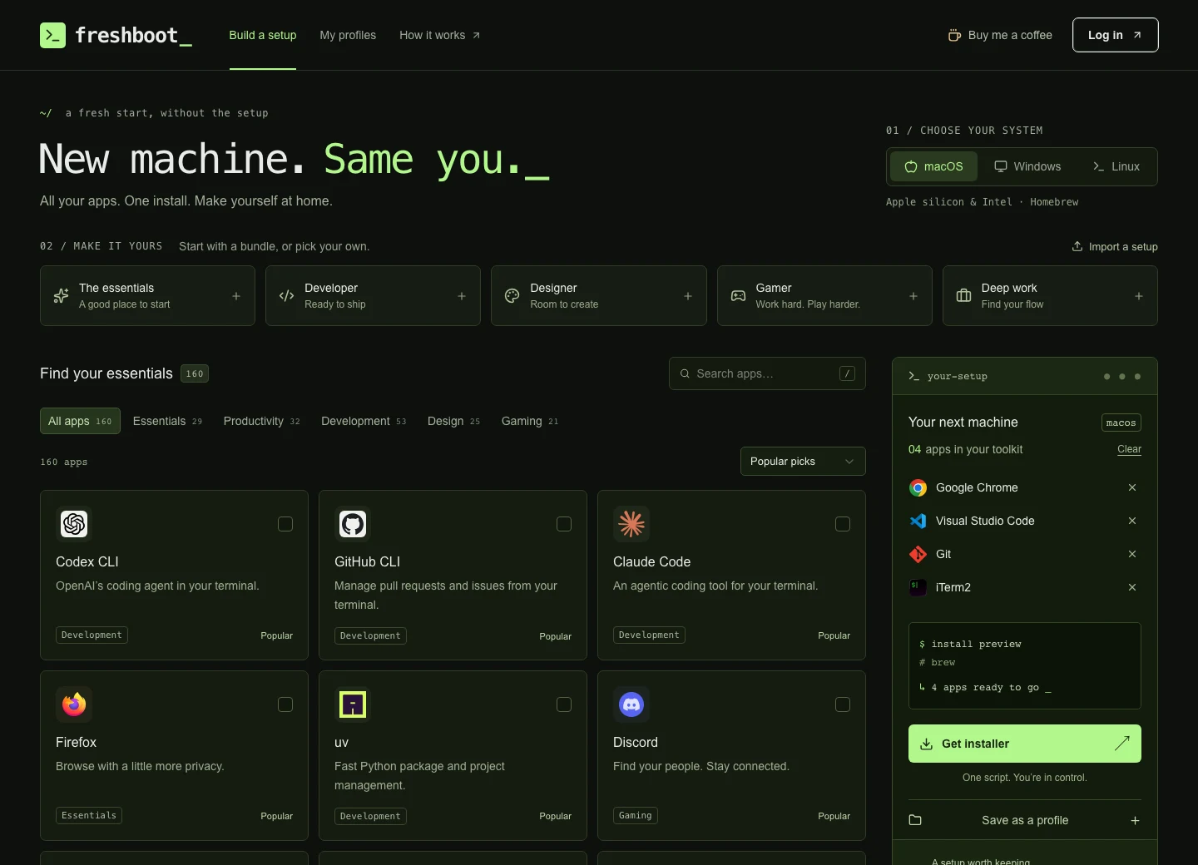
Task: Add the Designer bundle with plus icon
Action: click(x=688, y=296)
